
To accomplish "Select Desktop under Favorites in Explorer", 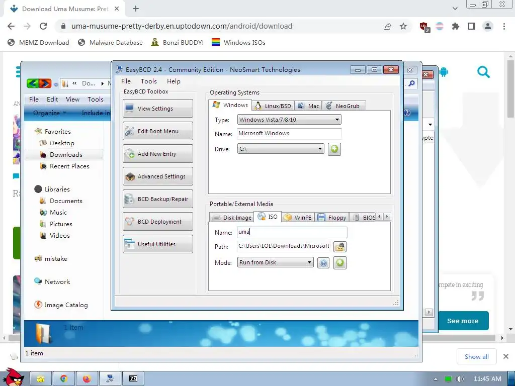I will pyautogui.click(x=62, y=143).
